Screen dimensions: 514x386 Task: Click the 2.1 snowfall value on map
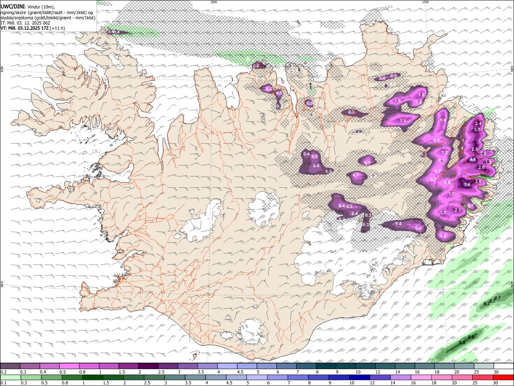pos(457,210)
